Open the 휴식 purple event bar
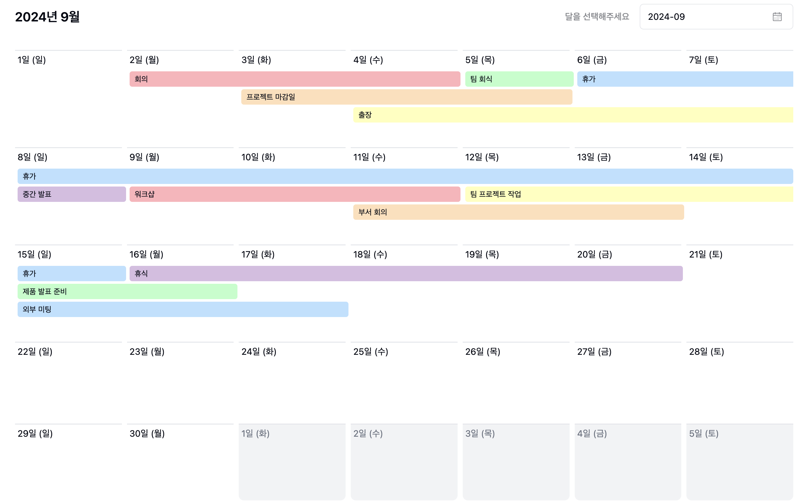 point(406,273)
